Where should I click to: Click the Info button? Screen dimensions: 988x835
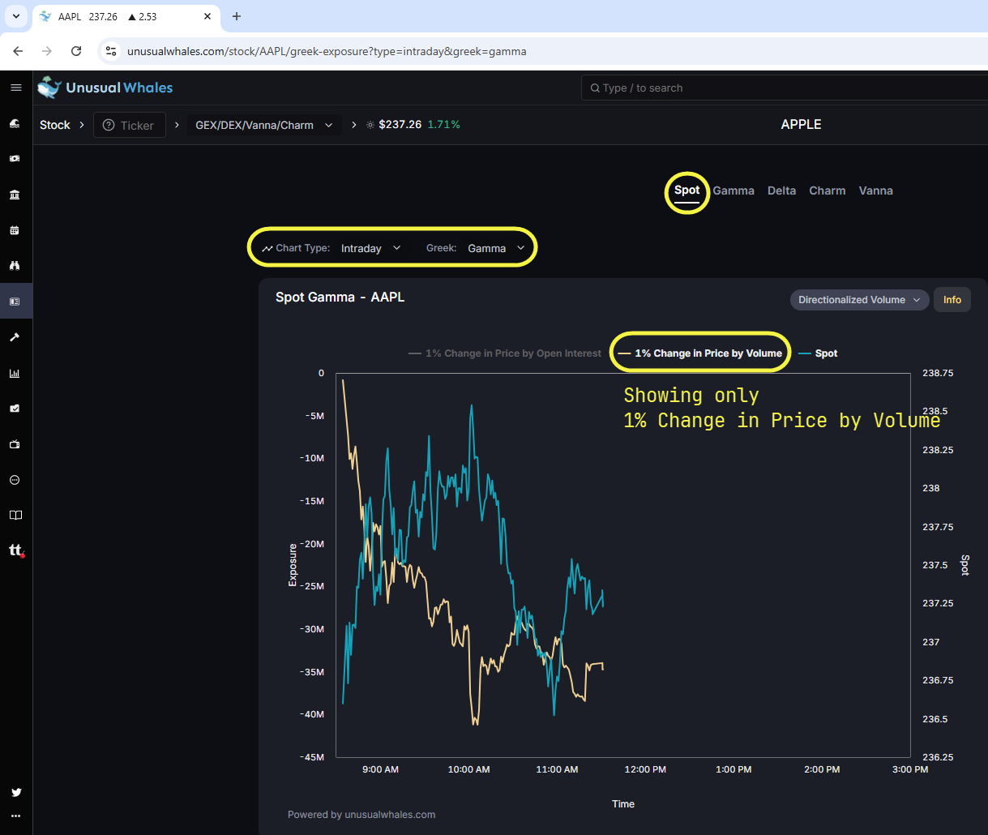coord(952,300)
